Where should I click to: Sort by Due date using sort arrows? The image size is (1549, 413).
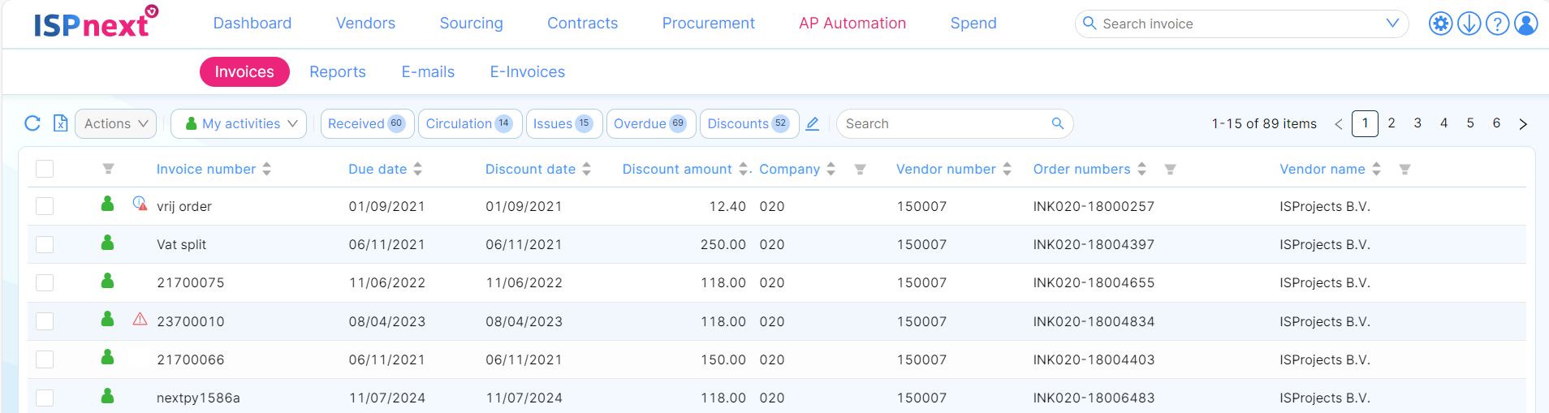(417, 169)
